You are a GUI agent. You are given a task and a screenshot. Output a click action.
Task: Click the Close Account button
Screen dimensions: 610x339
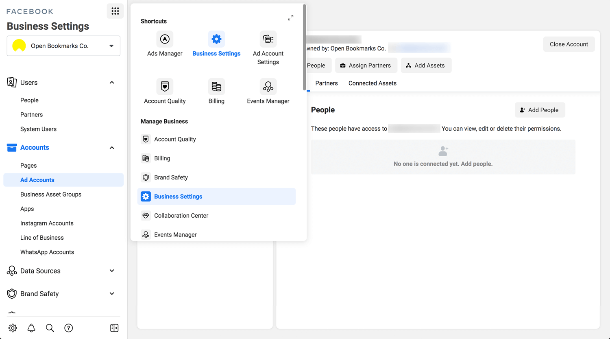coord(569,44)
